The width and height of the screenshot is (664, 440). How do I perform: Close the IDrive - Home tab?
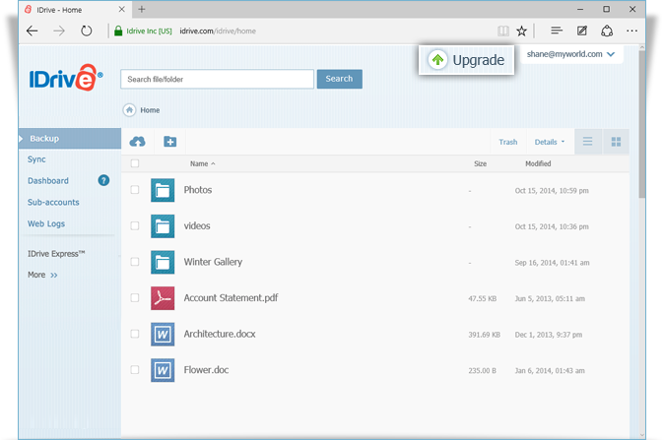point(122,9)
